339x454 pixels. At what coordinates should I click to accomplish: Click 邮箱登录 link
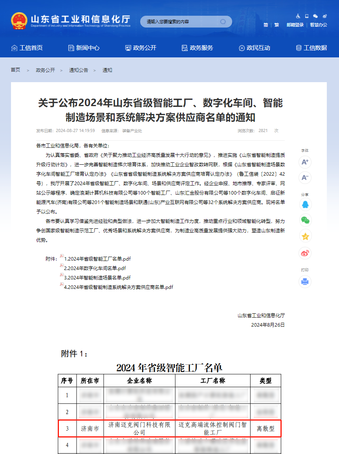295,25
